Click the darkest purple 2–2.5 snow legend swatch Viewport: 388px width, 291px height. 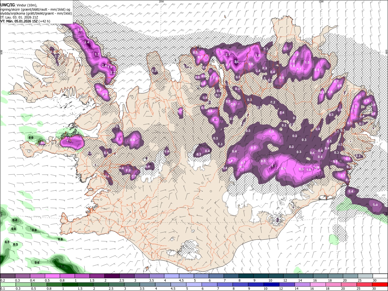click(x=112, y=276)
